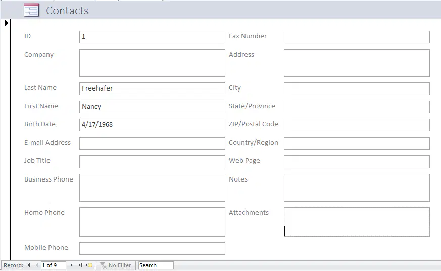Click the Fax Number input field
441x271 pixels.
pos(357,37)
